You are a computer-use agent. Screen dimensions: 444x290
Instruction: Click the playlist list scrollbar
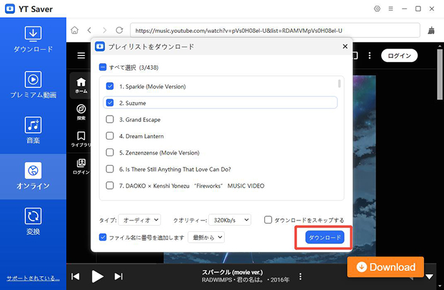(339, 83)
